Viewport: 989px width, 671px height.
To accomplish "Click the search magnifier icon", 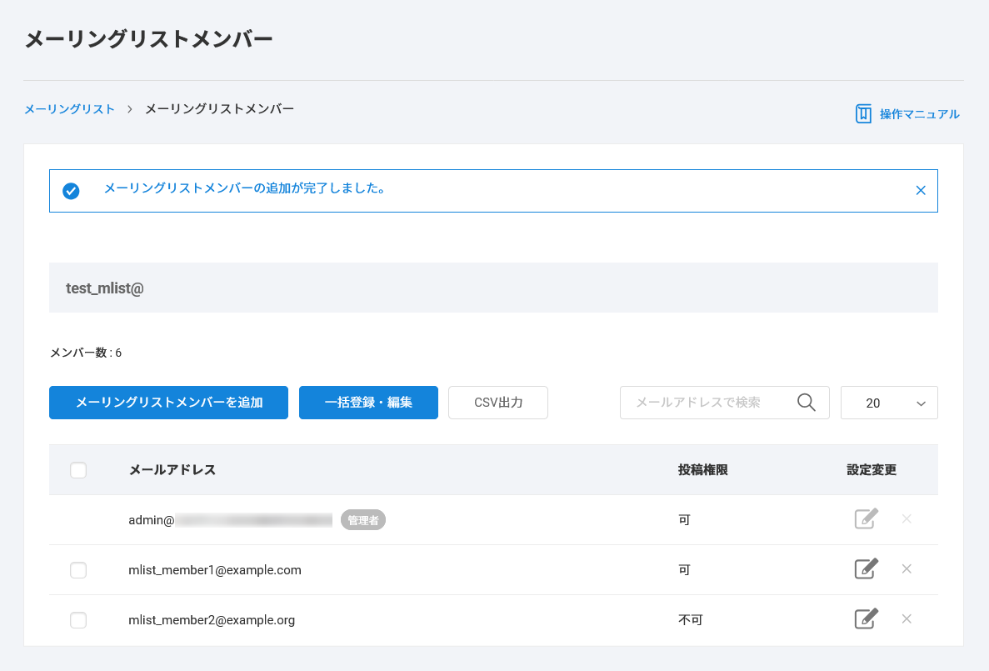I will pyautogui.click(x=806, y=403).
